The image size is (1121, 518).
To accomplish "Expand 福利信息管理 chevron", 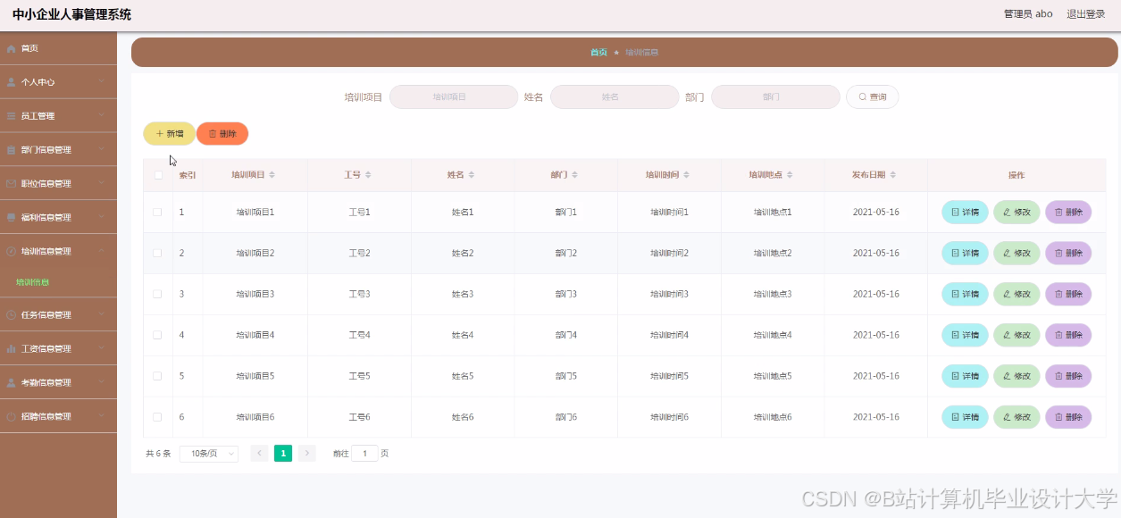I will (102, 217).
